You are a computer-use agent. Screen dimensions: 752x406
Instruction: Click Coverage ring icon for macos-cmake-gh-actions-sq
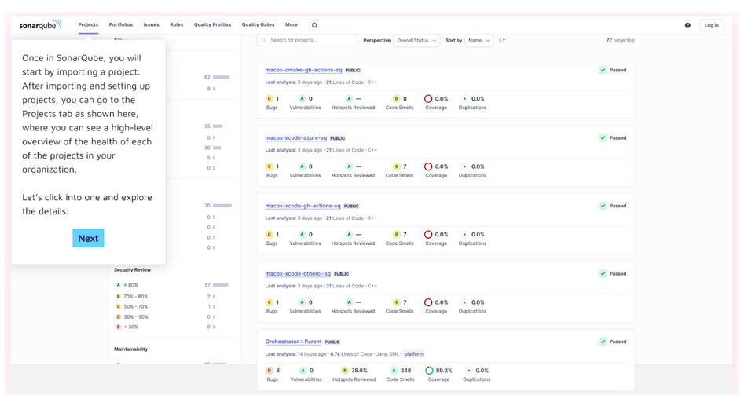[x=428, y=99]
